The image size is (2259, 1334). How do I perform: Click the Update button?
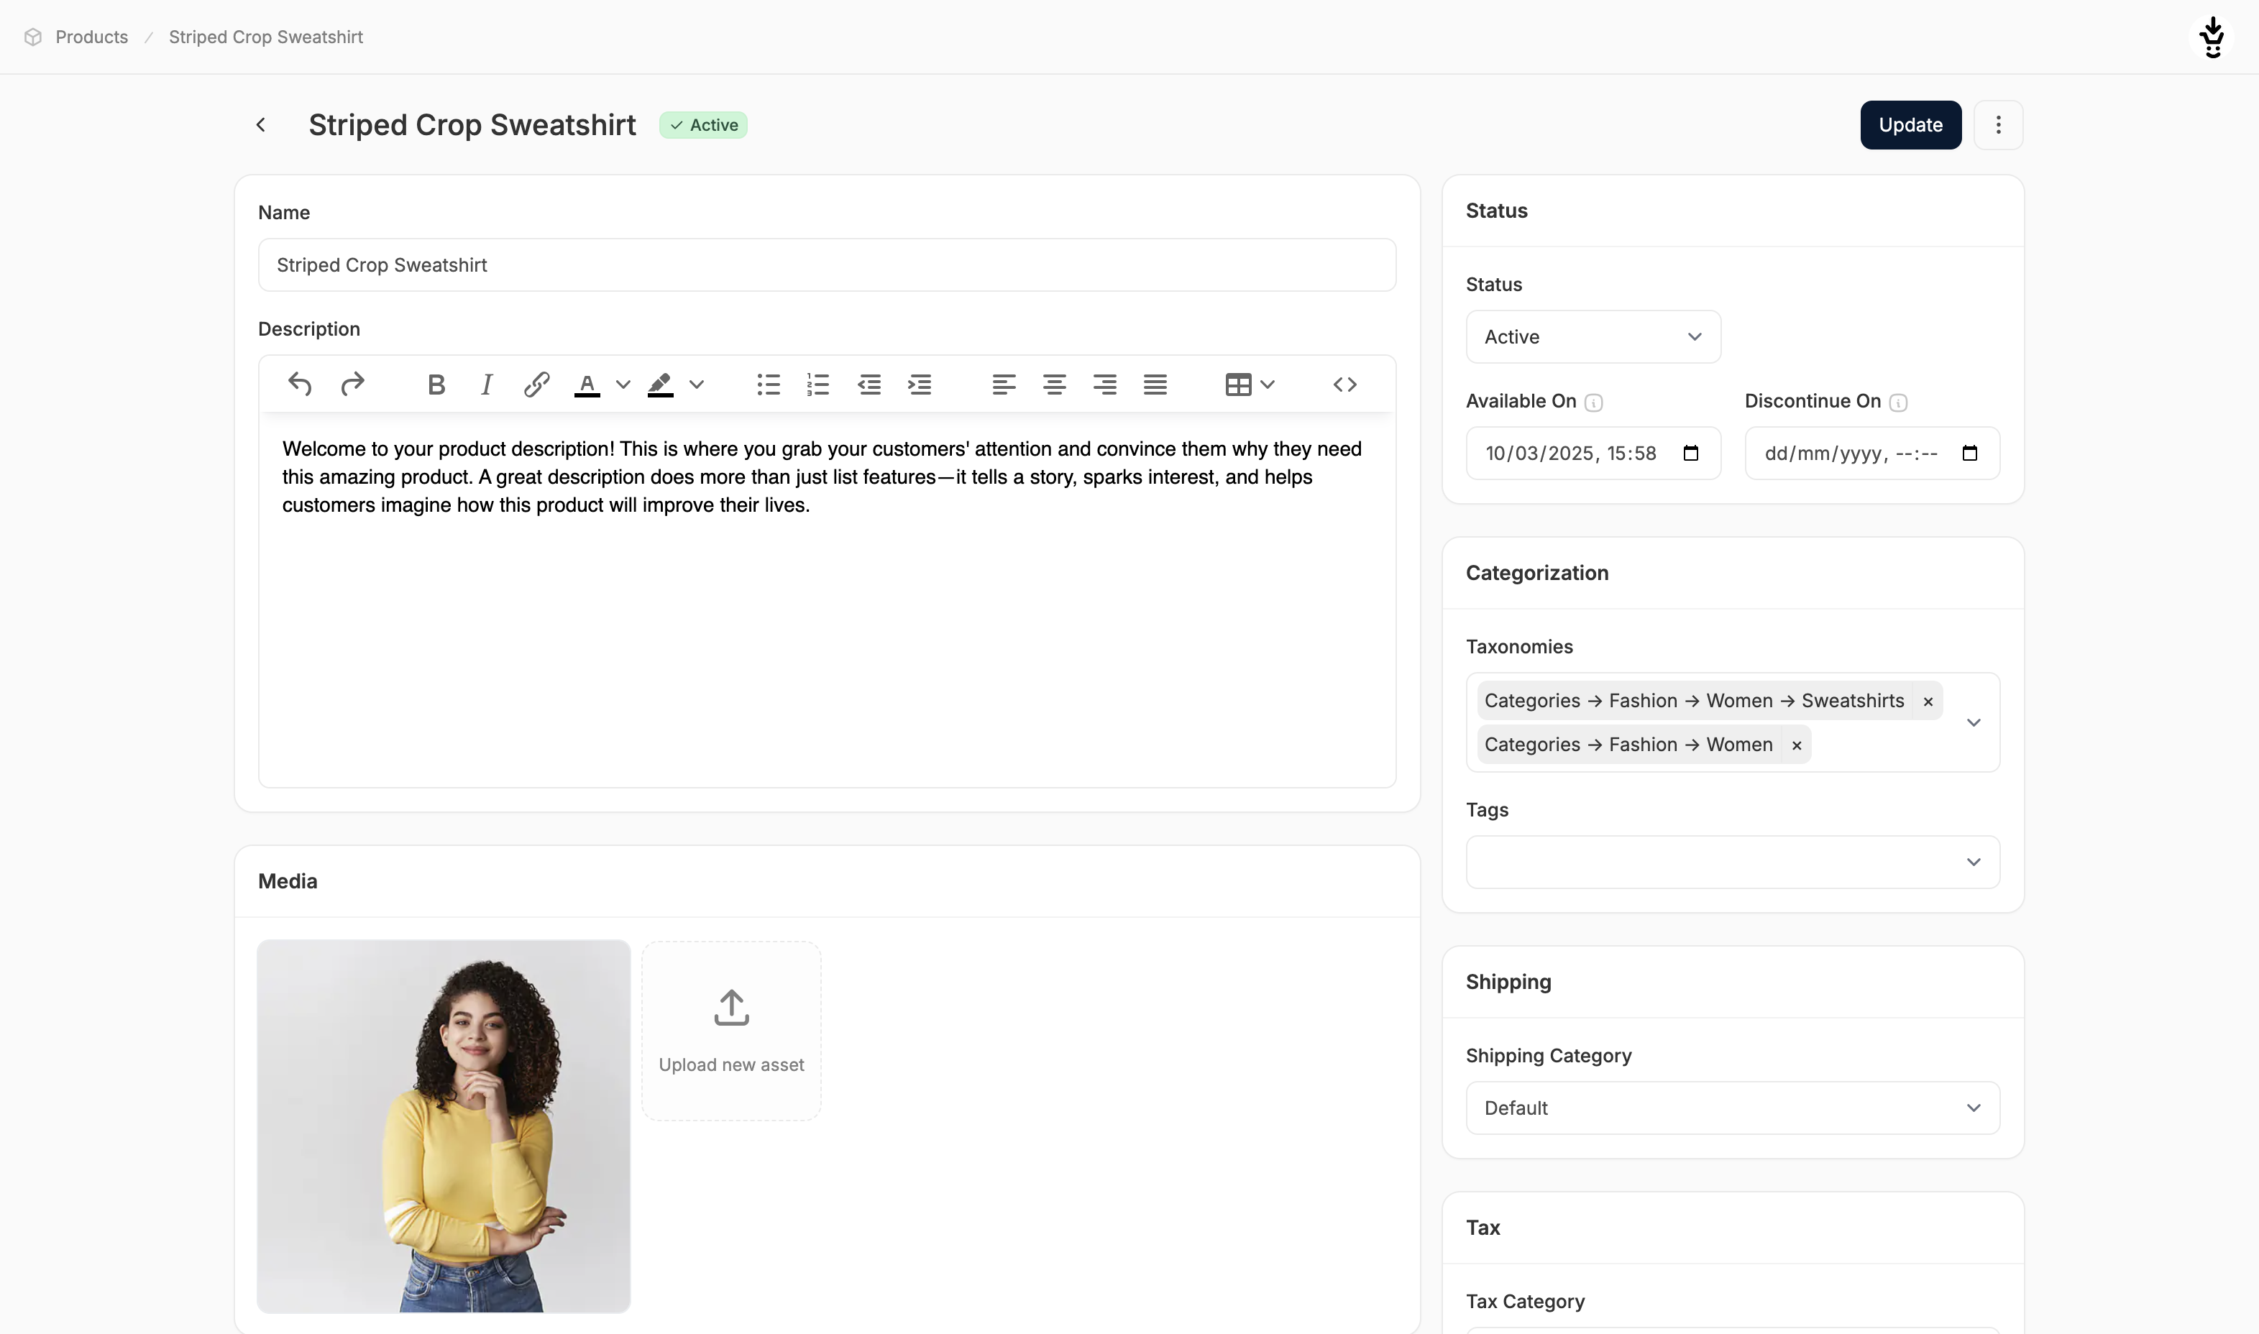pyautogui.click(x=1910, y=125)
